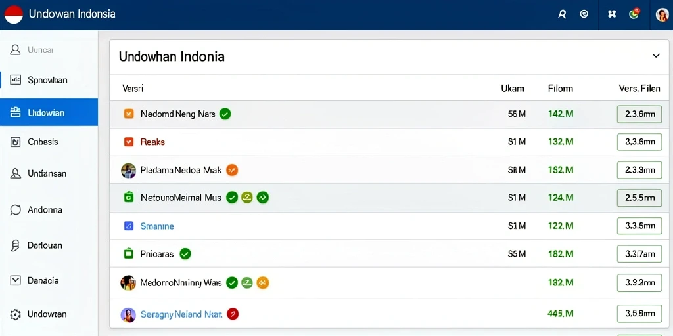Screen dimensions: 673x336
Task: Sort by Vers. Filen column header
Action: click(x=639, y=89)
